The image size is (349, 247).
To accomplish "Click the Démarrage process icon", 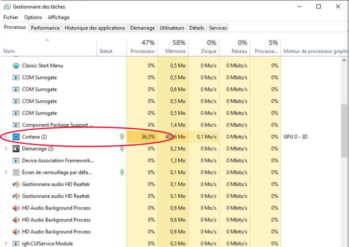I will [x=16, y=149].
